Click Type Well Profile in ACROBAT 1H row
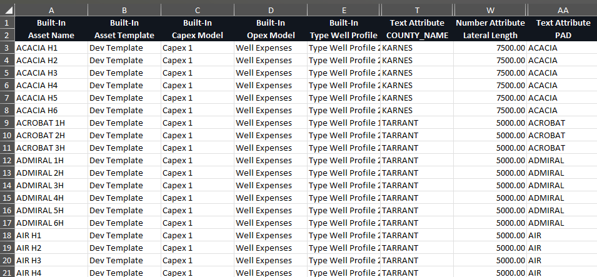This screenshot has height=277, width=597. tap(344, 123)
